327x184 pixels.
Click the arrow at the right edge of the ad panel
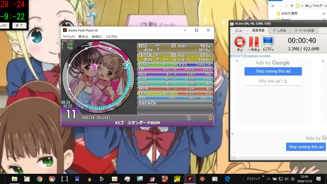pos(323,61)
